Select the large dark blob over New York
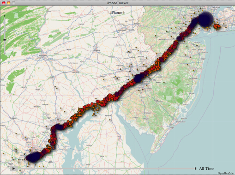 pyautogui.click(x=205, y=19)
